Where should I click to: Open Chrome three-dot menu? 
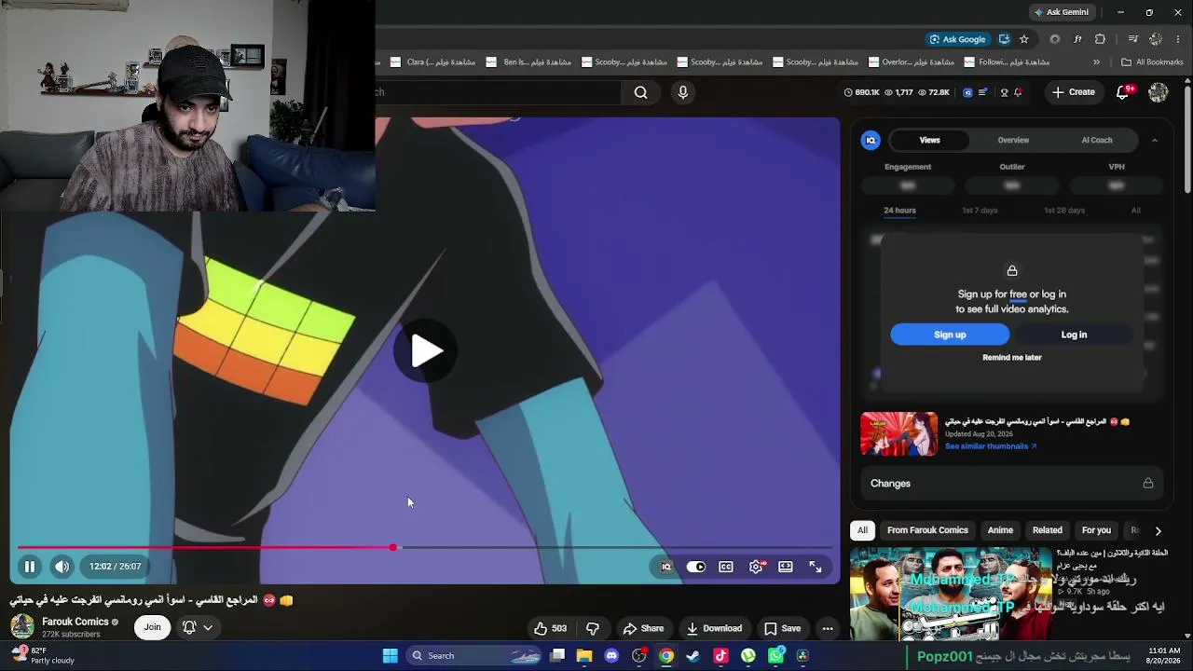[x=1179, y=39]
